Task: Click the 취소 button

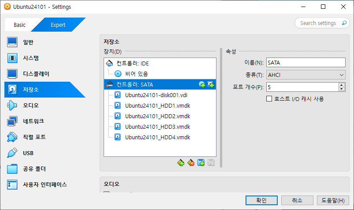Action: 297,200
